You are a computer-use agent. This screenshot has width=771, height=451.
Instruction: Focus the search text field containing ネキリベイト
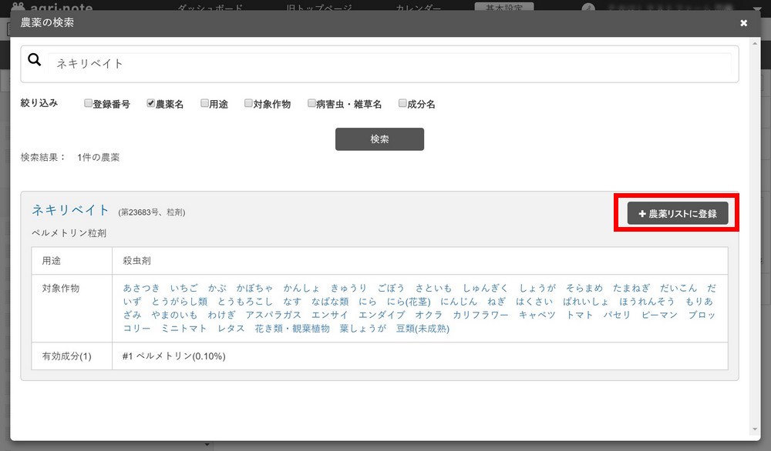click(x=389, y=63)
